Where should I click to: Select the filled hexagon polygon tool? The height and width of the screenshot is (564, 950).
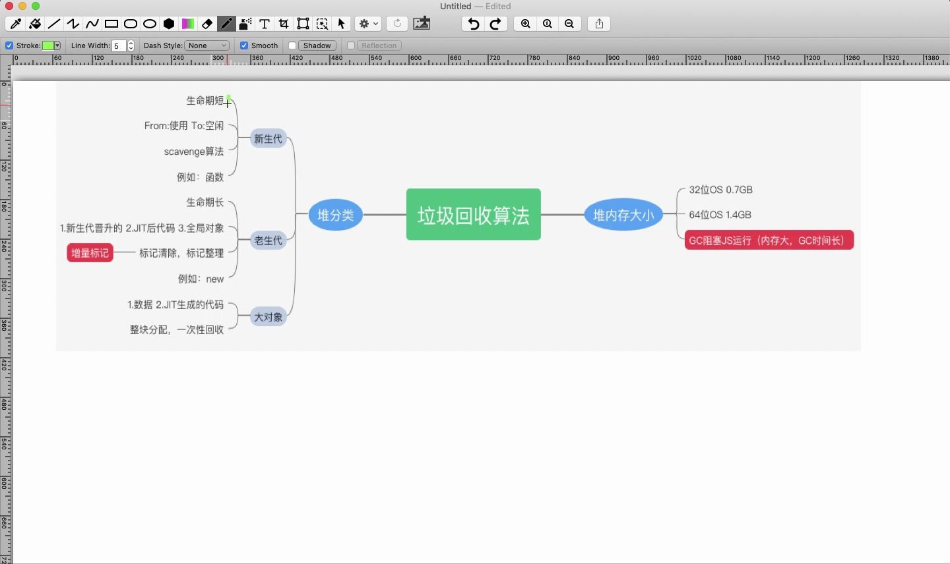(x=169, y=24)
